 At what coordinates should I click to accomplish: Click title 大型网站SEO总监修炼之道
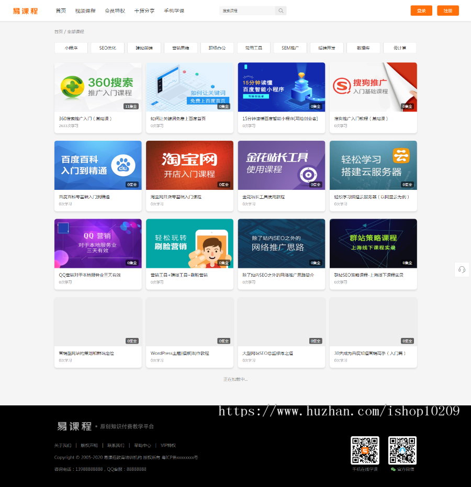268,353
